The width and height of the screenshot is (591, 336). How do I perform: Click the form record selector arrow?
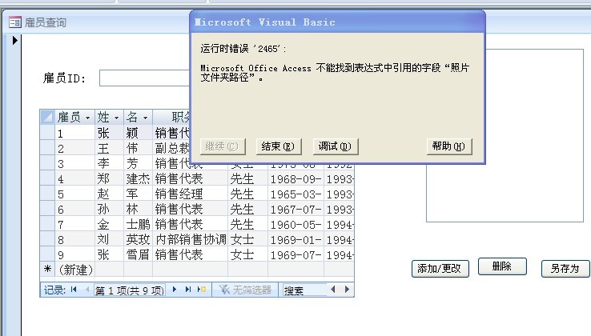point(15,40)
